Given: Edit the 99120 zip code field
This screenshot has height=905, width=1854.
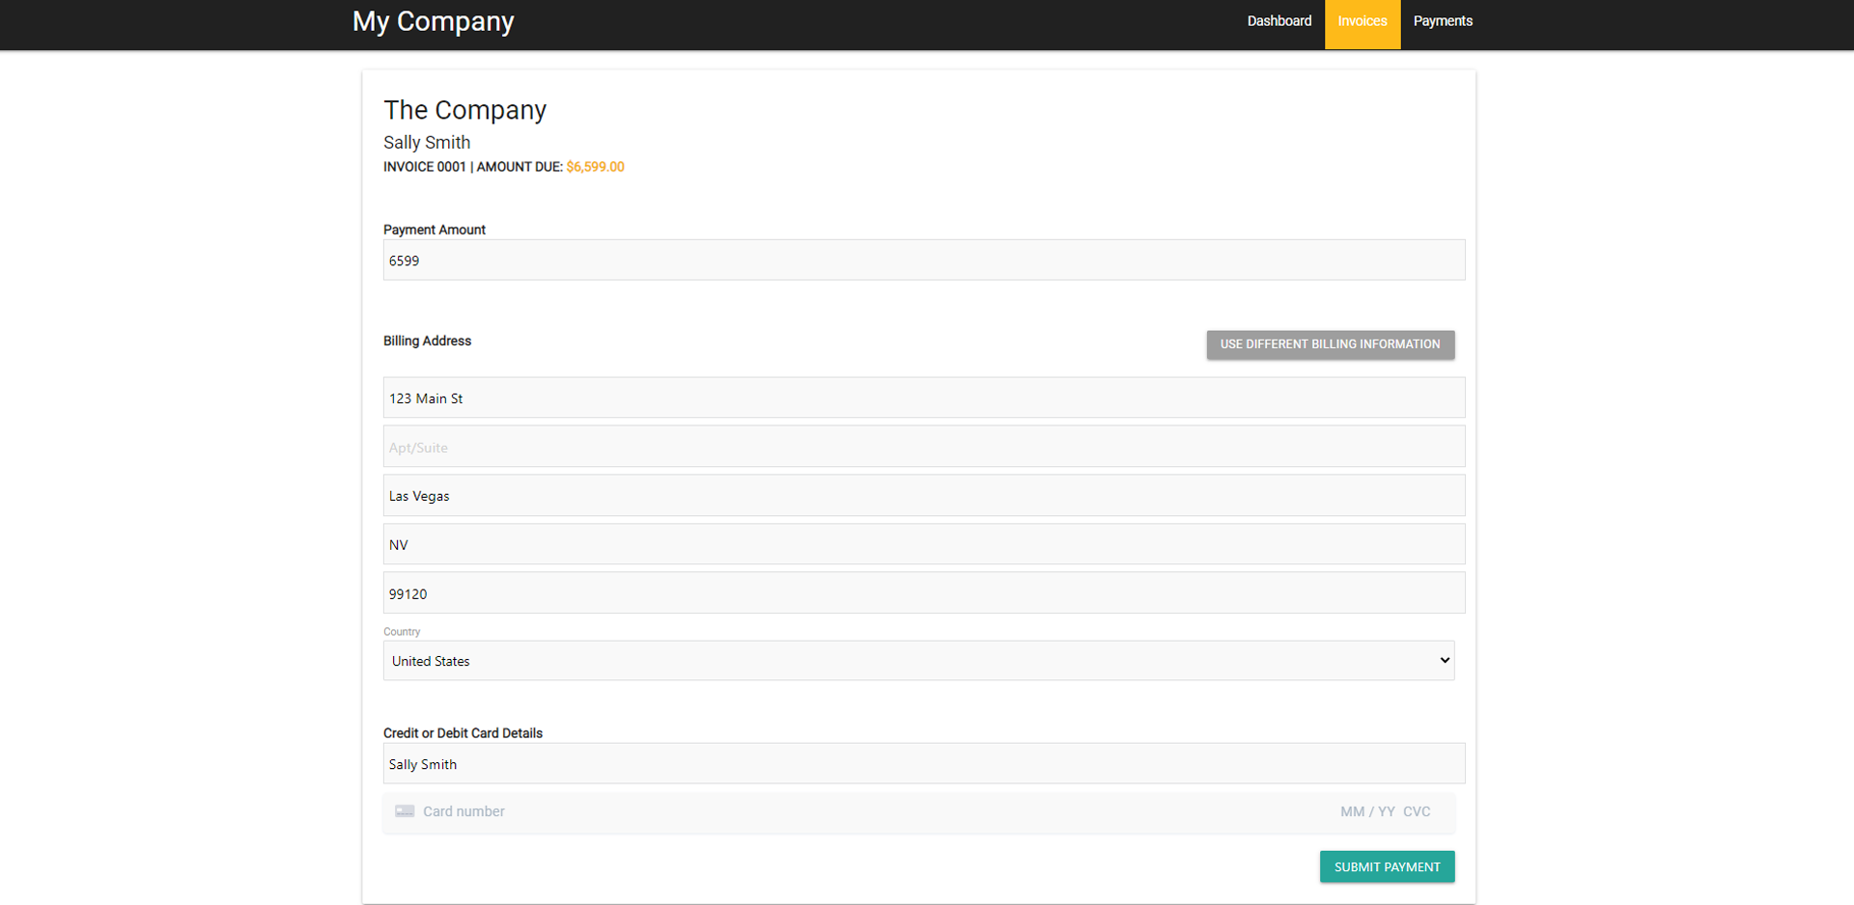Looking at the screenshot, I should (x=923, y=593).
